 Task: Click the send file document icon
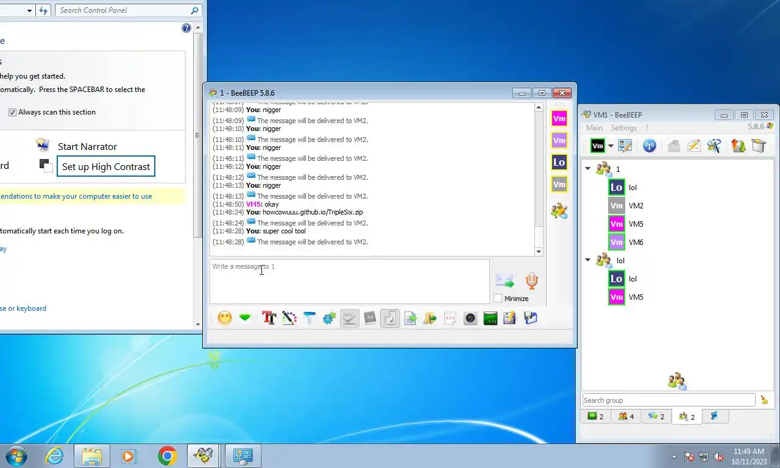[x=410, y=318]
